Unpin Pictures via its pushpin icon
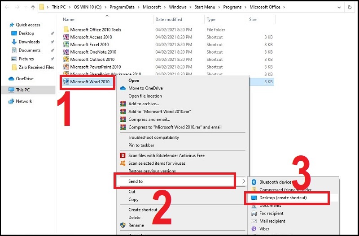 (x=53, y=59)
